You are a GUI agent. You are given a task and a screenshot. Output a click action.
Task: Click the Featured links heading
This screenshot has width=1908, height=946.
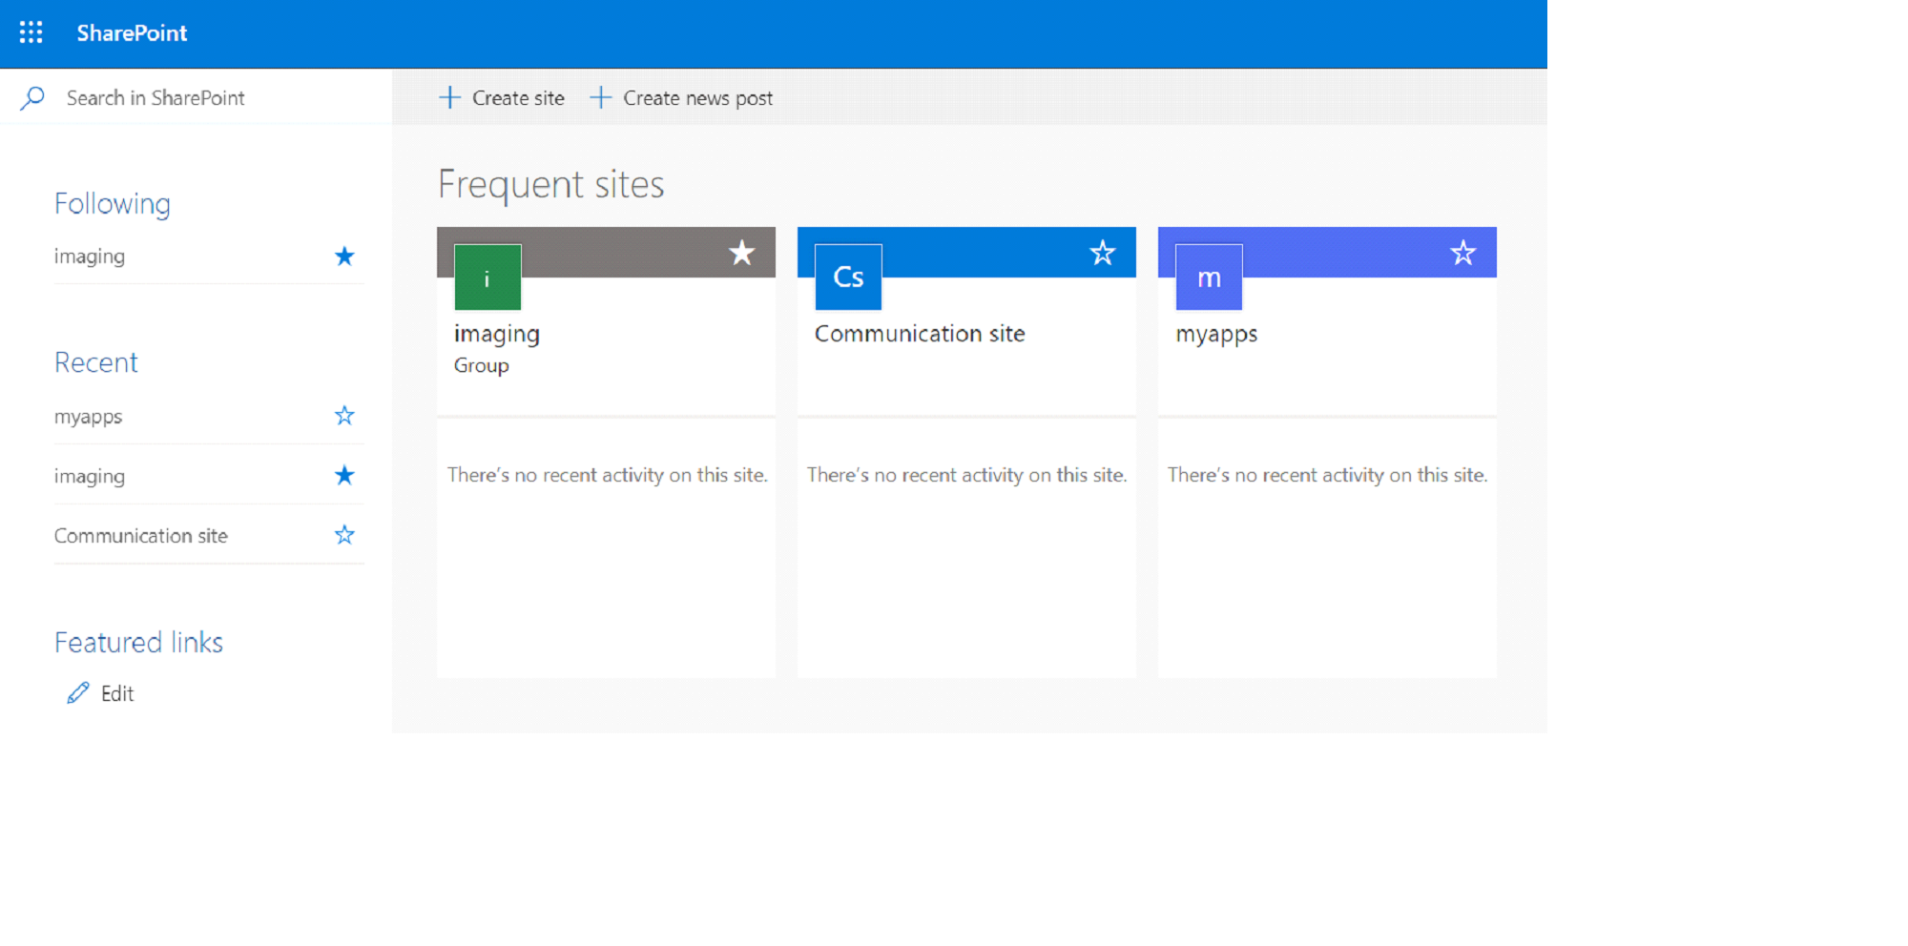pyautogui.click(x=139, y=643)
